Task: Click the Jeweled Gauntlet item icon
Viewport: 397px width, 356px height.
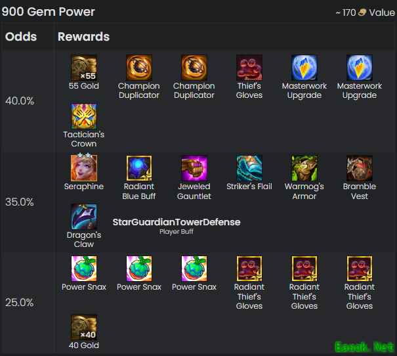Action: 194,168
